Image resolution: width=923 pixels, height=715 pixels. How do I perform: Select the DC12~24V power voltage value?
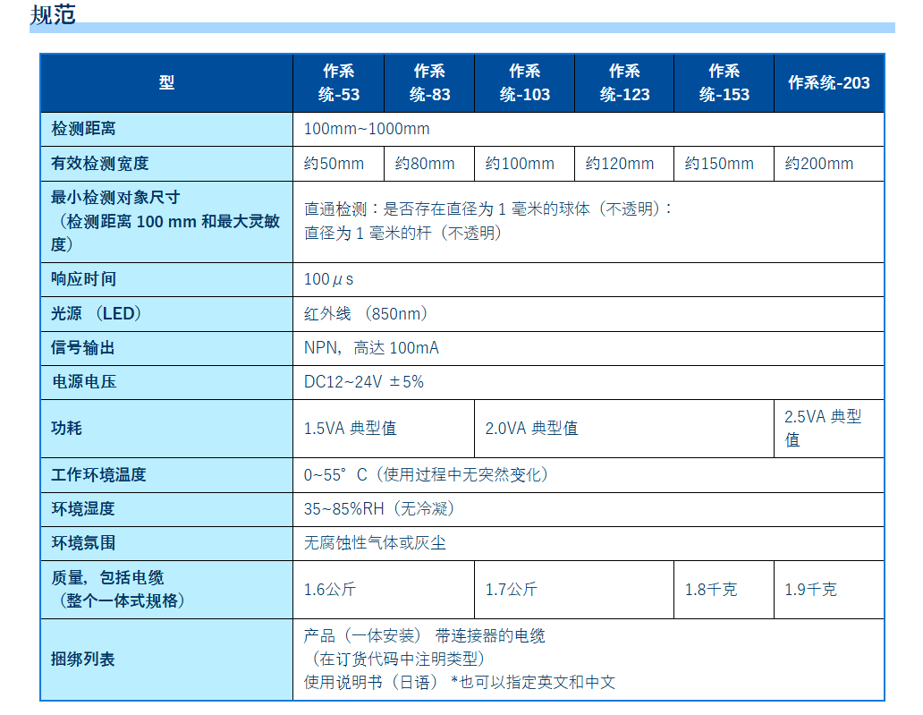364,382
